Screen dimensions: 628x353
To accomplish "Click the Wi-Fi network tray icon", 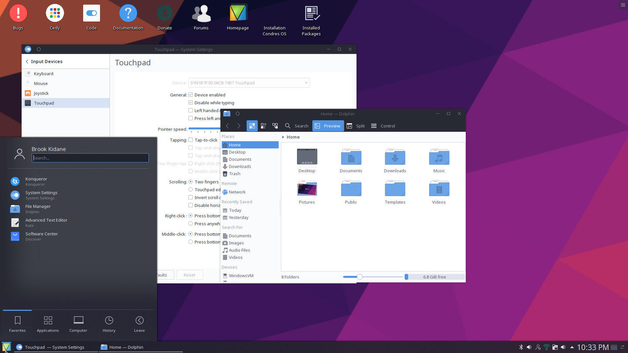I will pyautogui.click(x=546, y=347).
